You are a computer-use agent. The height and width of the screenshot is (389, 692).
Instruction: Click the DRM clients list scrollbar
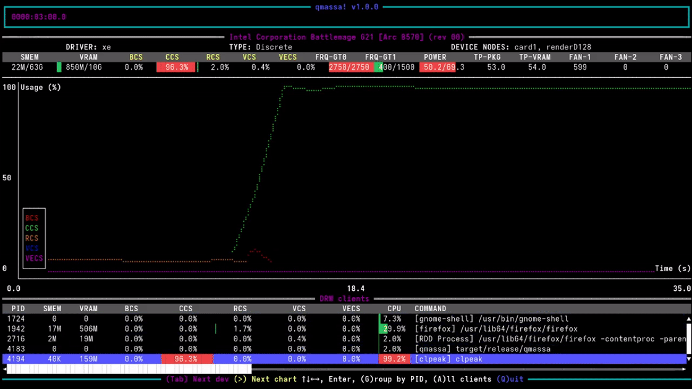pyautogui.click(x=687, y=338)
